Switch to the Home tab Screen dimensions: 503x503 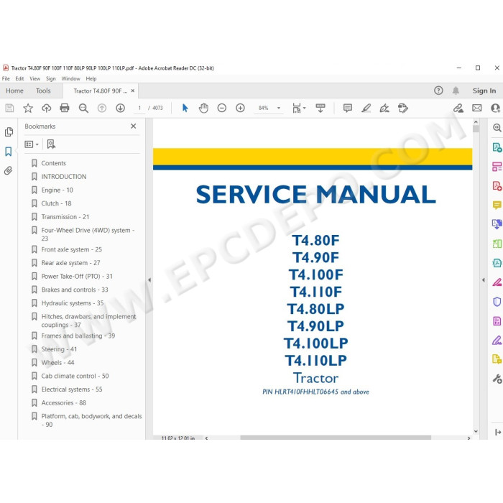coord(15,91)
